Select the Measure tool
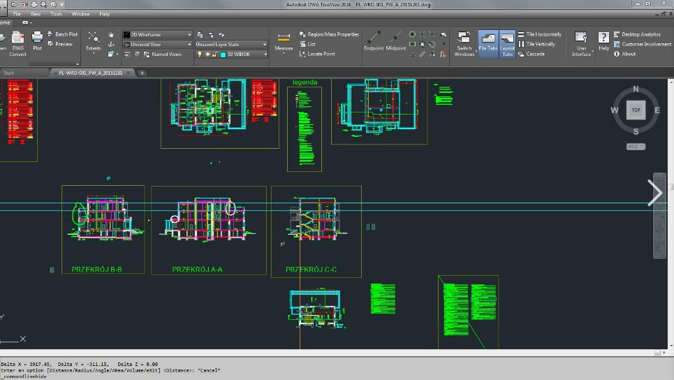The height and width of the screenshot is (380, 674). pos(284,39)
